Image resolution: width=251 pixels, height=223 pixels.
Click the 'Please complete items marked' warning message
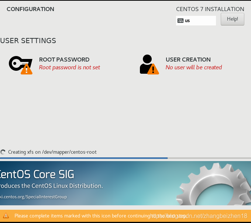(x=100, y=216)
